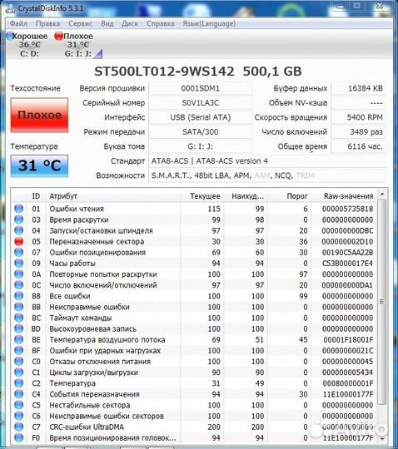398x449 pixels.
Task: Click the power-on count field 3489 раз
Action: coord(358,131)
